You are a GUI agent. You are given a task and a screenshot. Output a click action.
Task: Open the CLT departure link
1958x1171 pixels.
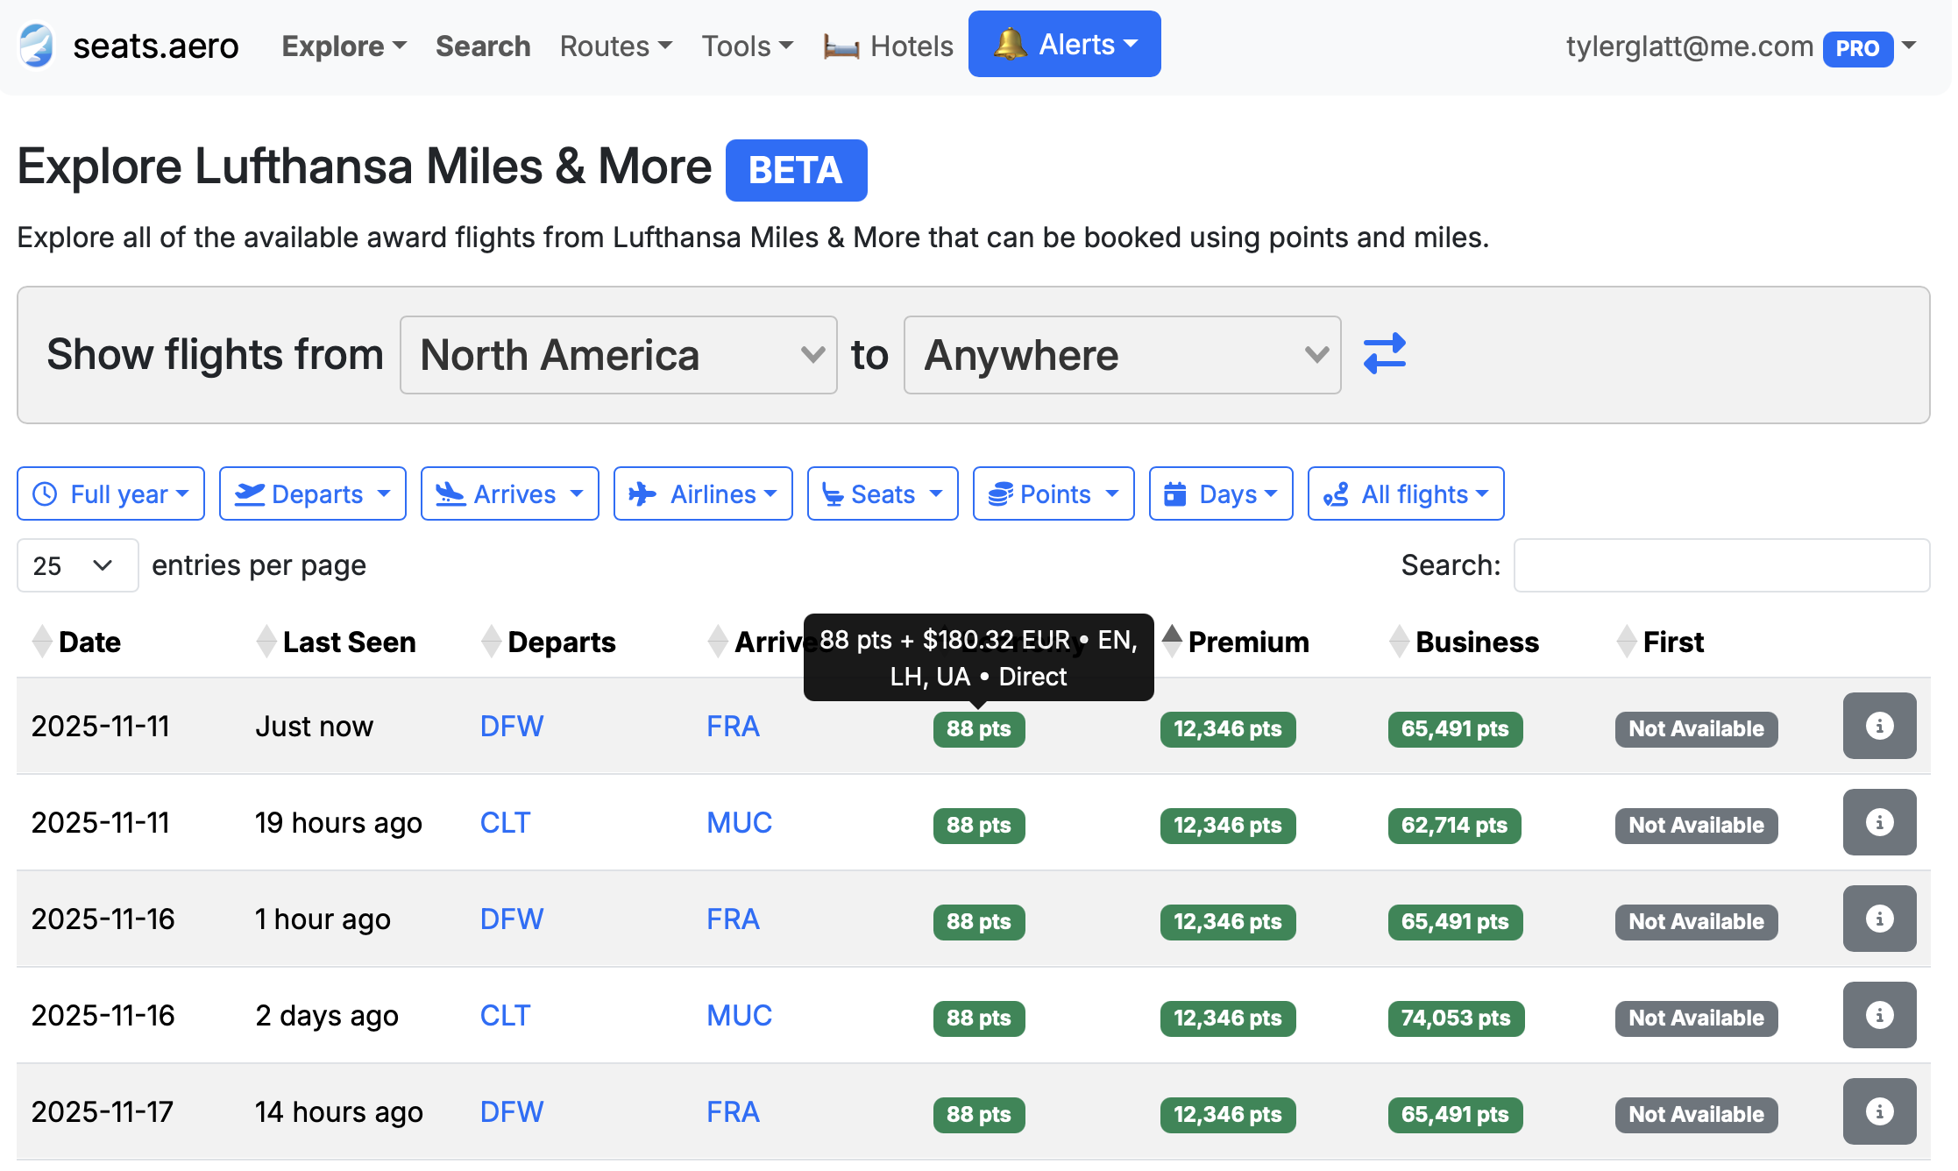pyautogui.click(x=505, y=822)
